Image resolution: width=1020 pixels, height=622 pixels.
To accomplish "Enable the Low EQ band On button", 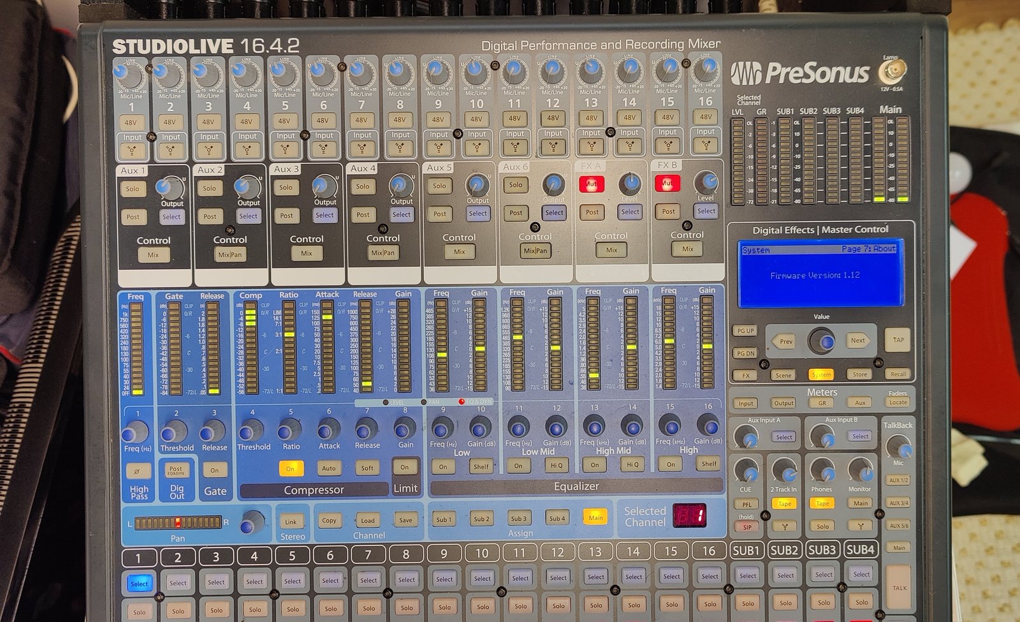I will coord(443,466).
